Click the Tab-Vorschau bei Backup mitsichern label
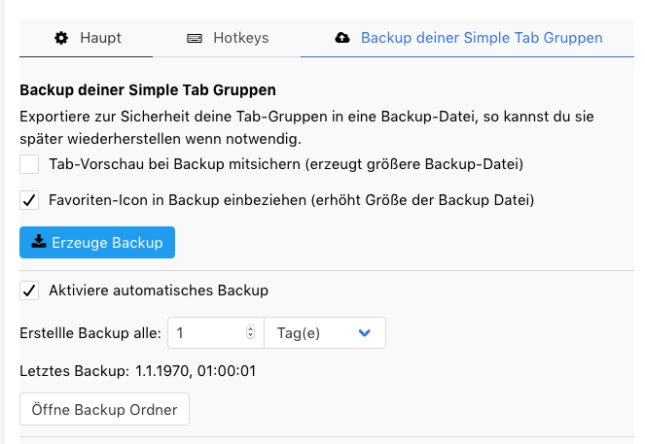The height and width of the screenshot is (444, 645). (286, 163)
